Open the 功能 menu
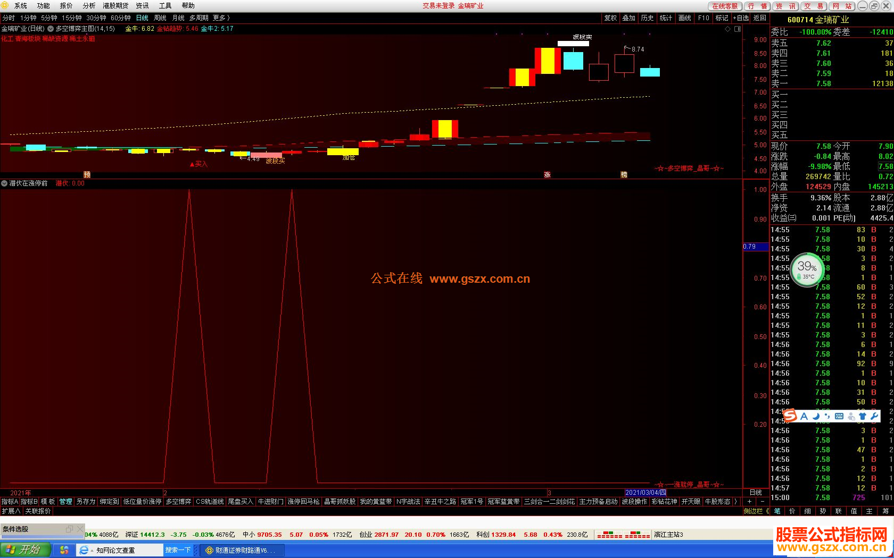The height and width of the screenshot is (558, 894). pyautogui.click(x=44, y=6)
